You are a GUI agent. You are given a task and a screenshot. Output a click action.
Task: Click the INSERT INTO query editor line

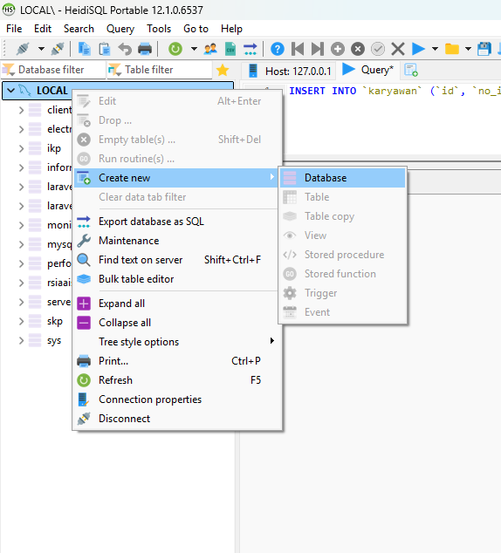[395, 91]
